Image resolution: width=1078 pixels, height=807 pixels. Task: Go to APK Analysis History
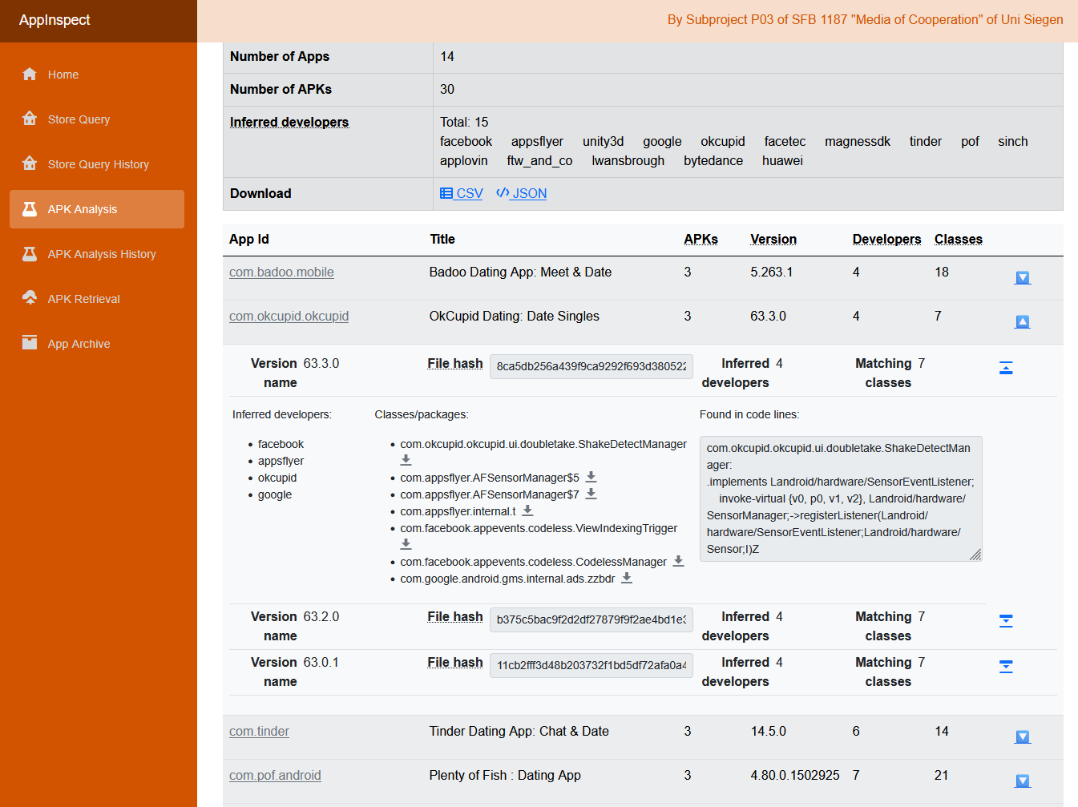point(97,254)
